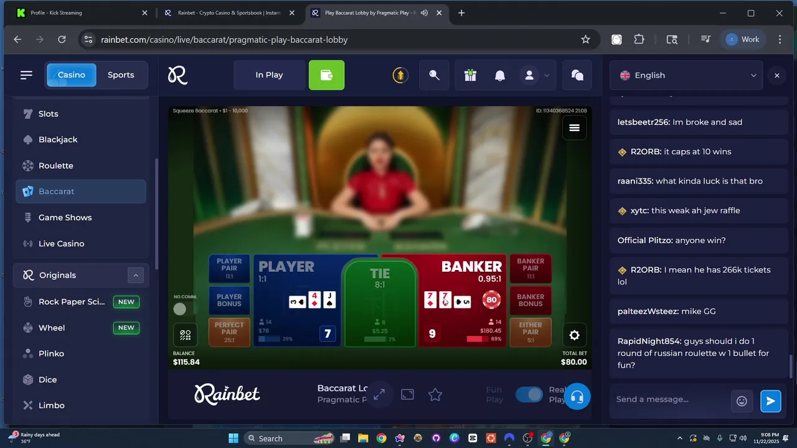797x448 pixels.
Task: Open Chrome three-dot menu
Action: click(x=780, y=39)
